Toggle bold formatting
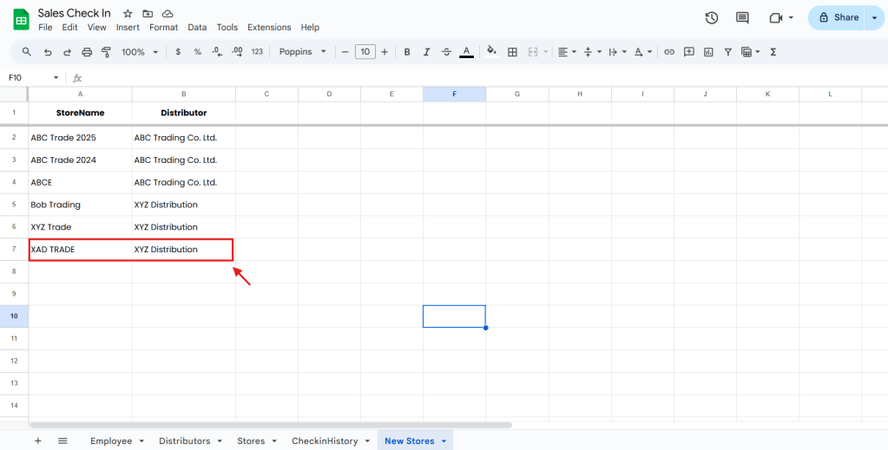Viewport: 888px width, 450px height. point(407,52)
